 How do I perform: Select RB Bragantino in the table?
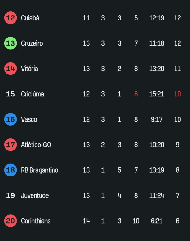click(40, 170)
